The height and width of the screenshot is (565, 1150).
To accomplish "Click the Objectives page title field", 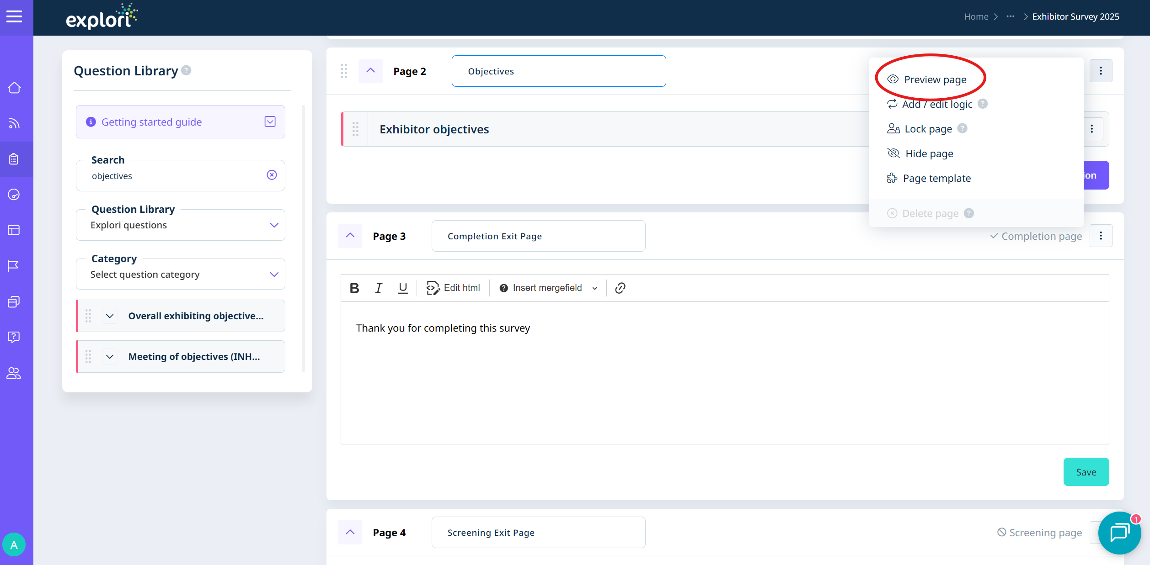I will (558, 71).
